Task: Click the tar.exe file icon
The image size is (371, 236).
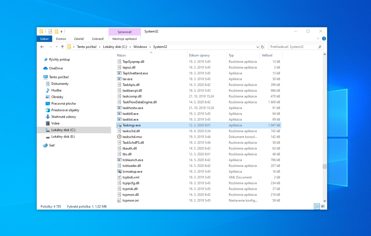Action: pos(119,79)
